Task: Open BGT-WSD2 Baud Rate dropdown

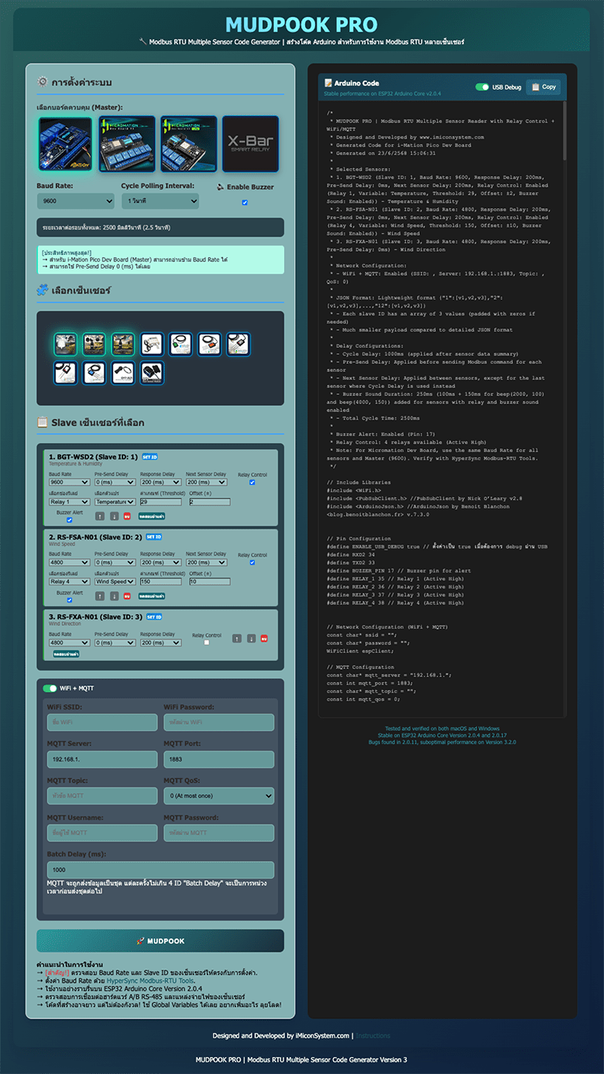Action: pyautogui.click(x=70, y=482)
